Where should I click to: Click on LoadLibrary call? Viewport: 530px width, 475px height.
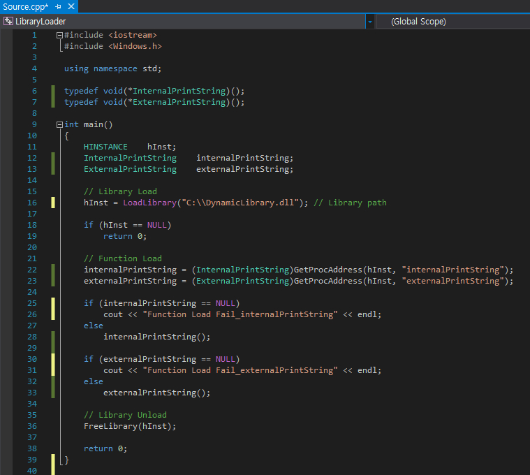coord(149,203)
